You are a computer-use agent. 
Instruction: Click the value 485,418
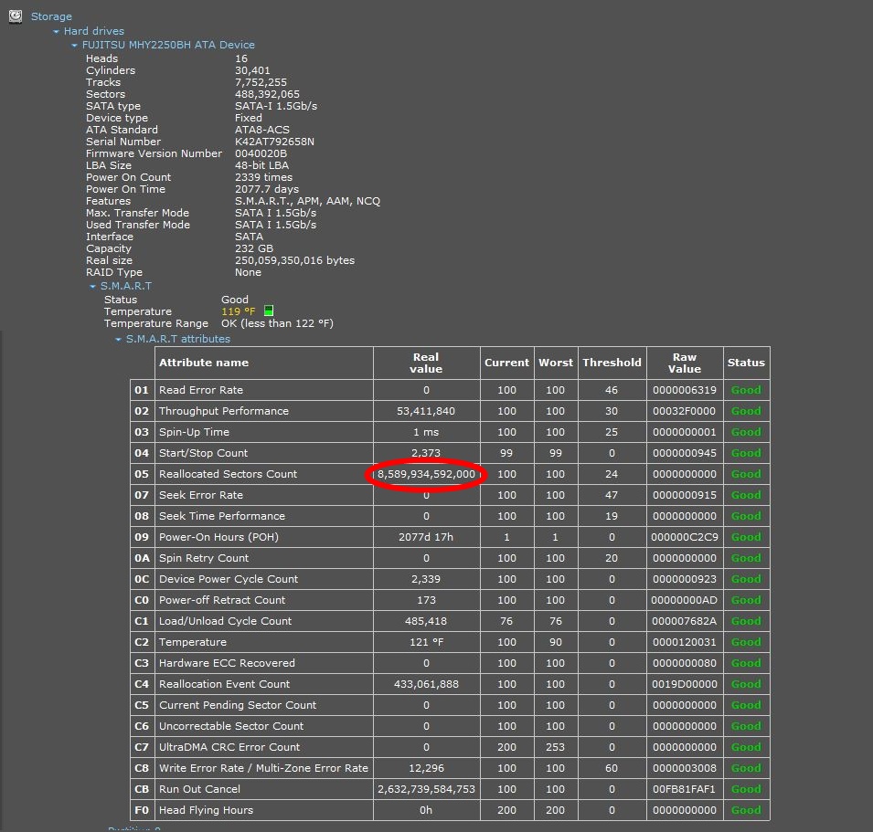coord(426,621)
